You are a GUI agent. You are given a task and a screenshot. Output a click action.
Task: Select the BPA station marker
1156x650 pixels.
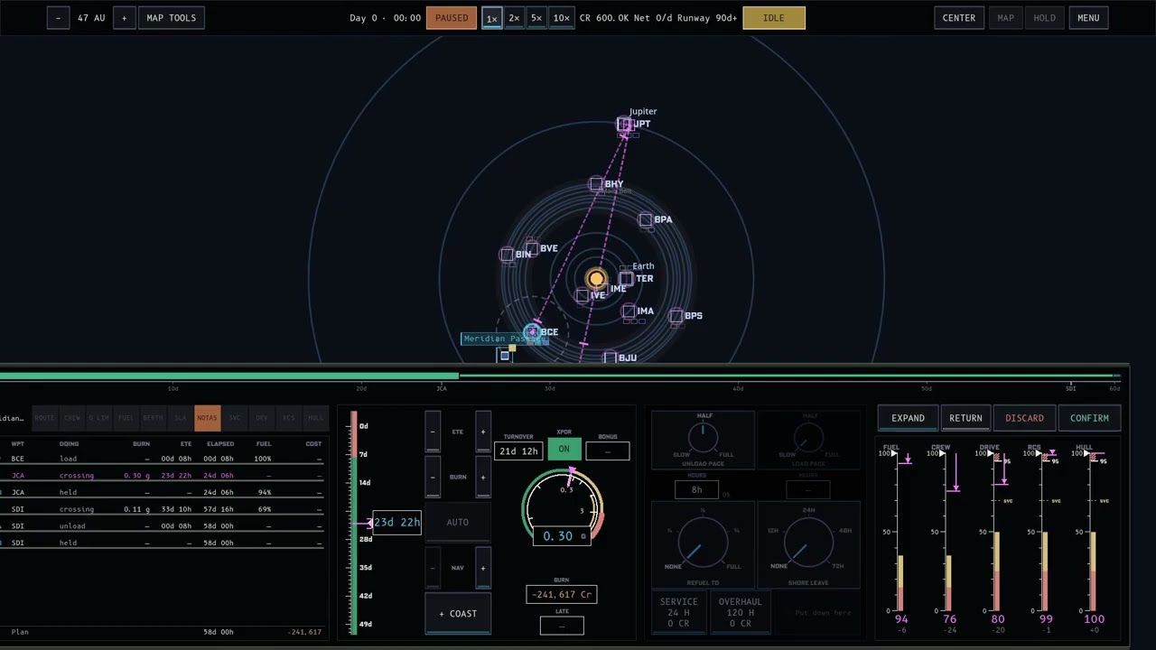point(646,220)
